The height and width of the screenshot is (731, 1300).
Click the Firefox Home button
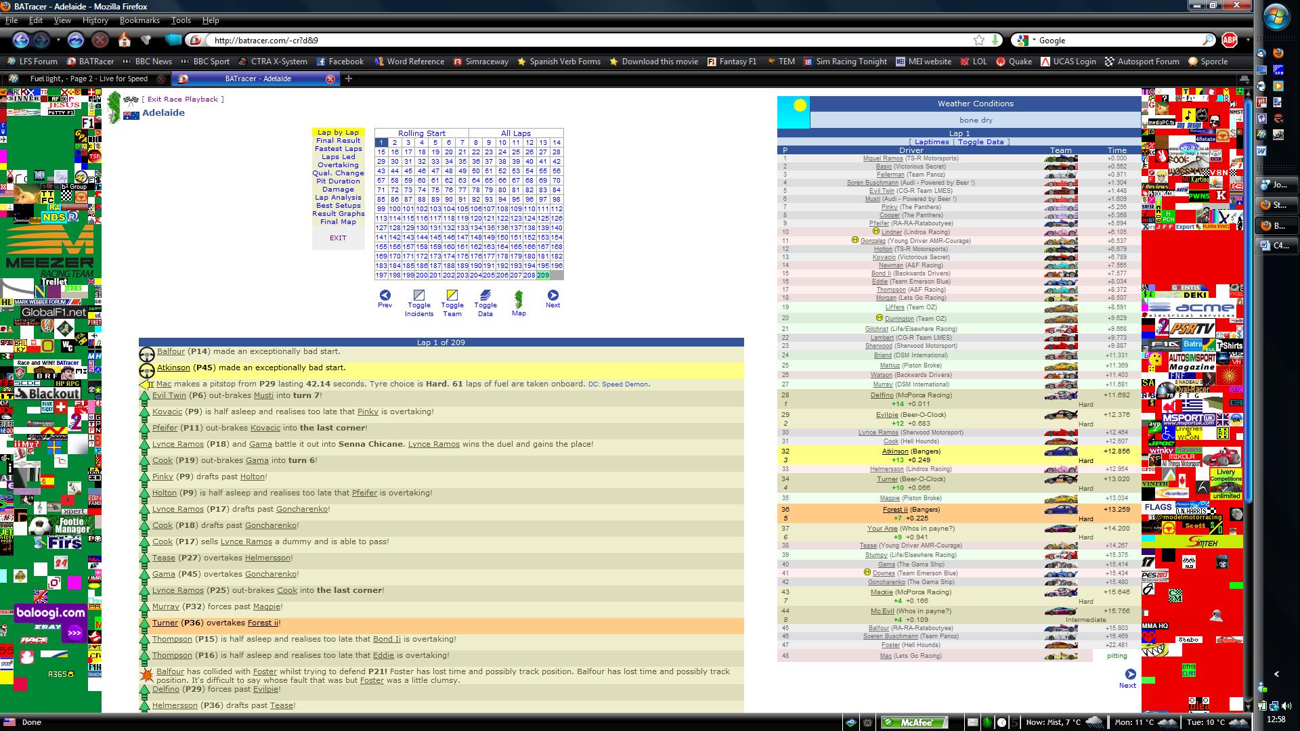(125, 41)
